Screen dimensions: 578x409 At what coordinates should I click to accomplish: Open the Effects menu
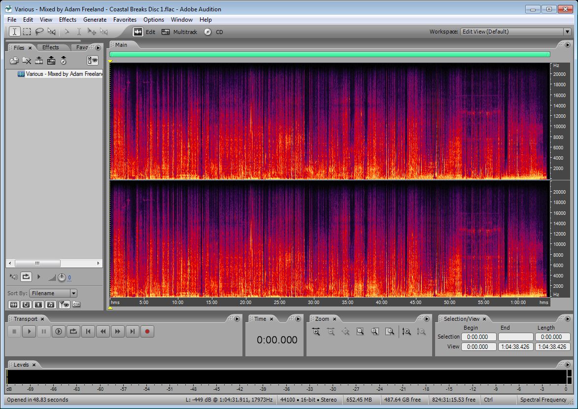coord(68,20)
